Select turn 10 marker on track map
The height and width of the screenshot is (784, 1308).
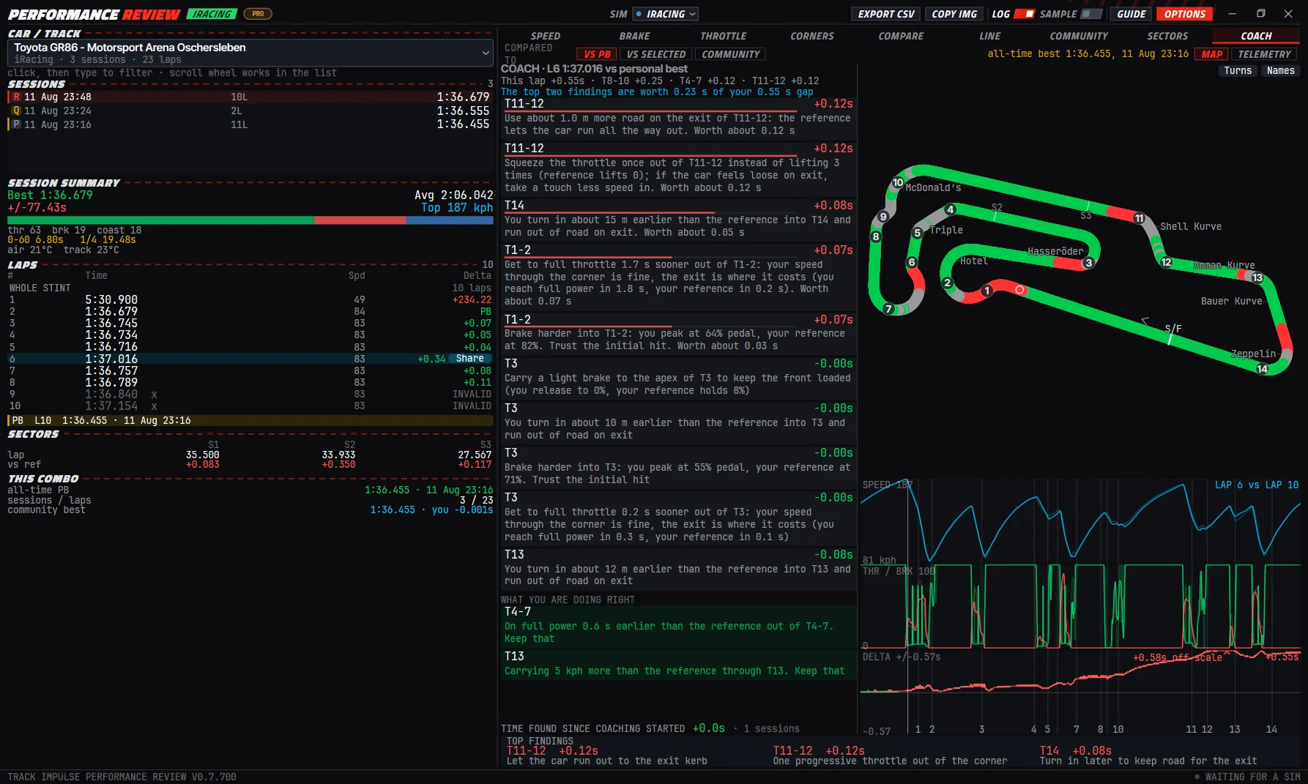click(898, 182)
